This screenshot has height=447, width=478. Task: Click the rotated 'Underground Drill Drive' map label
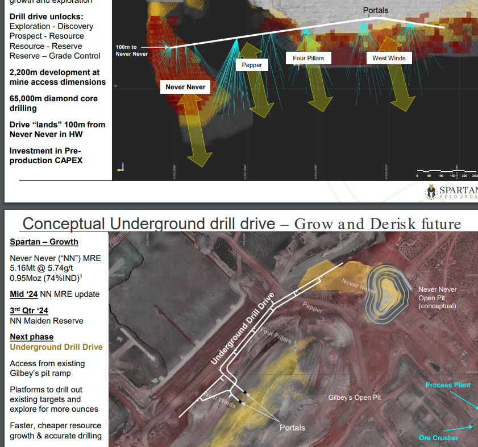243,328
